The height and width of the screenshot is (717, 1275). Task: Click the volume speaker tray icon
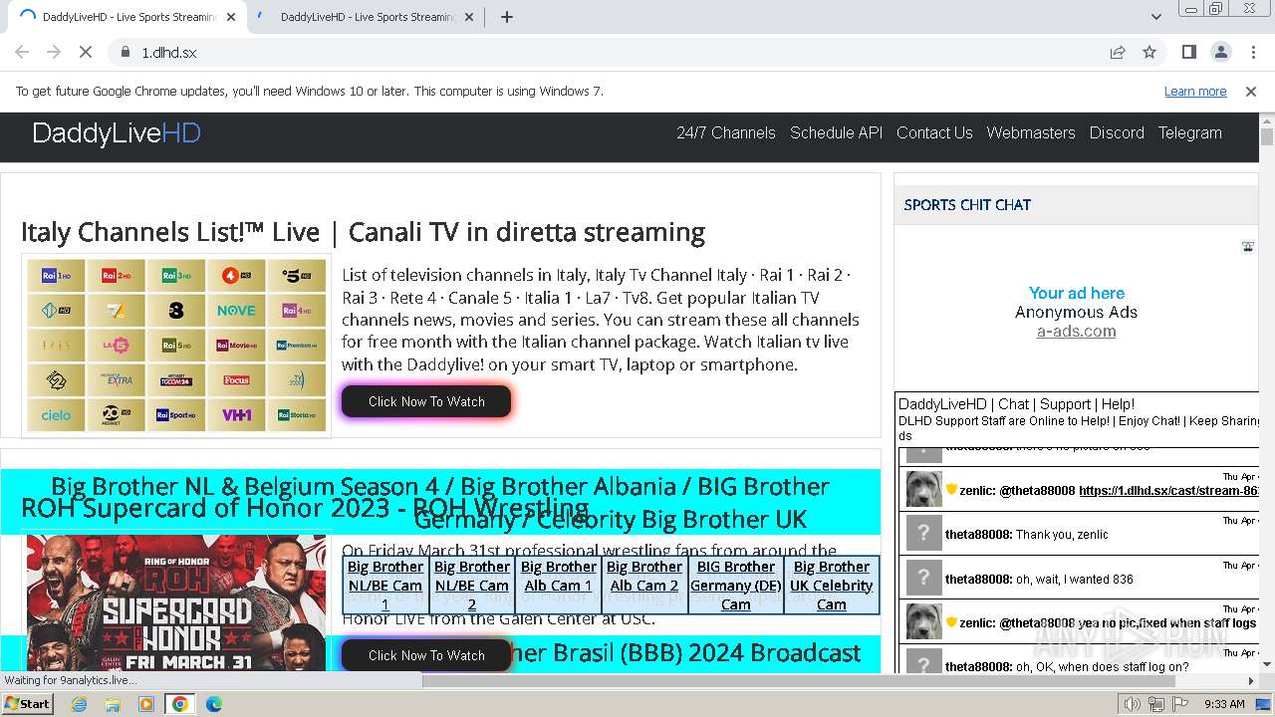point(1132,704)
